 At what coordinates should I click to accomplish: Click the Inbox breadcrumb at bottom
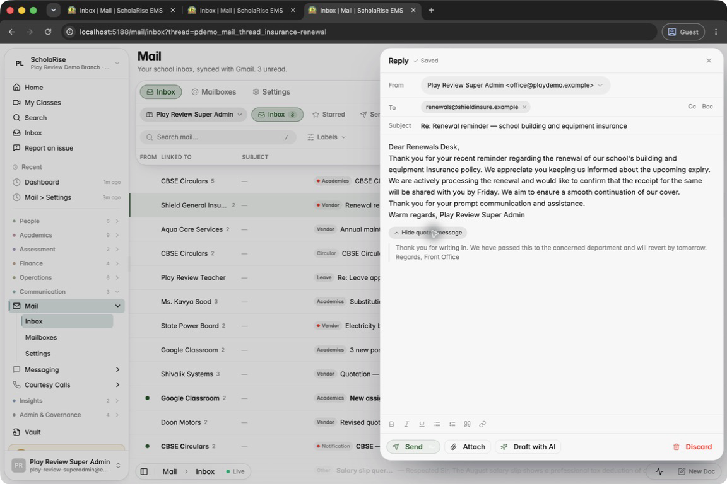coord(205,471)
